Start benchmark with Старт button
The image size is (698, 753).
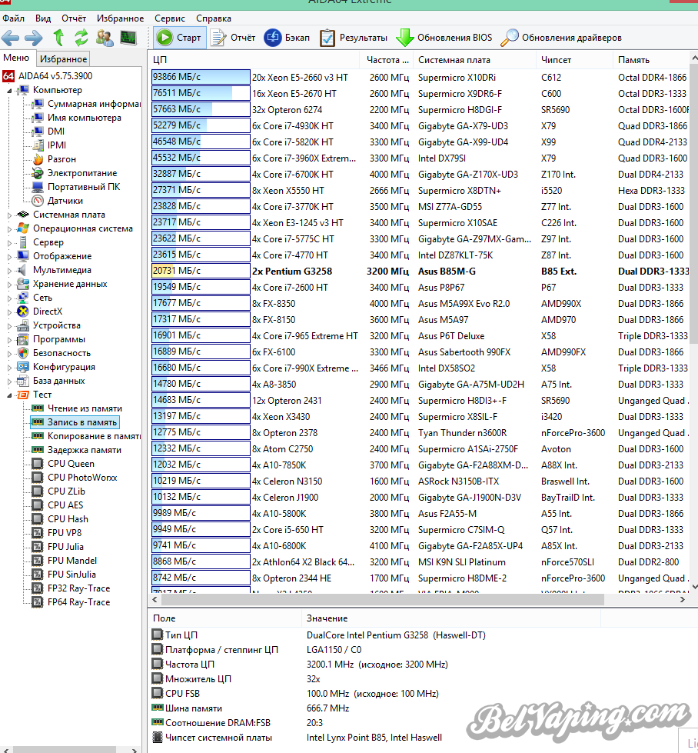point(180,38)
